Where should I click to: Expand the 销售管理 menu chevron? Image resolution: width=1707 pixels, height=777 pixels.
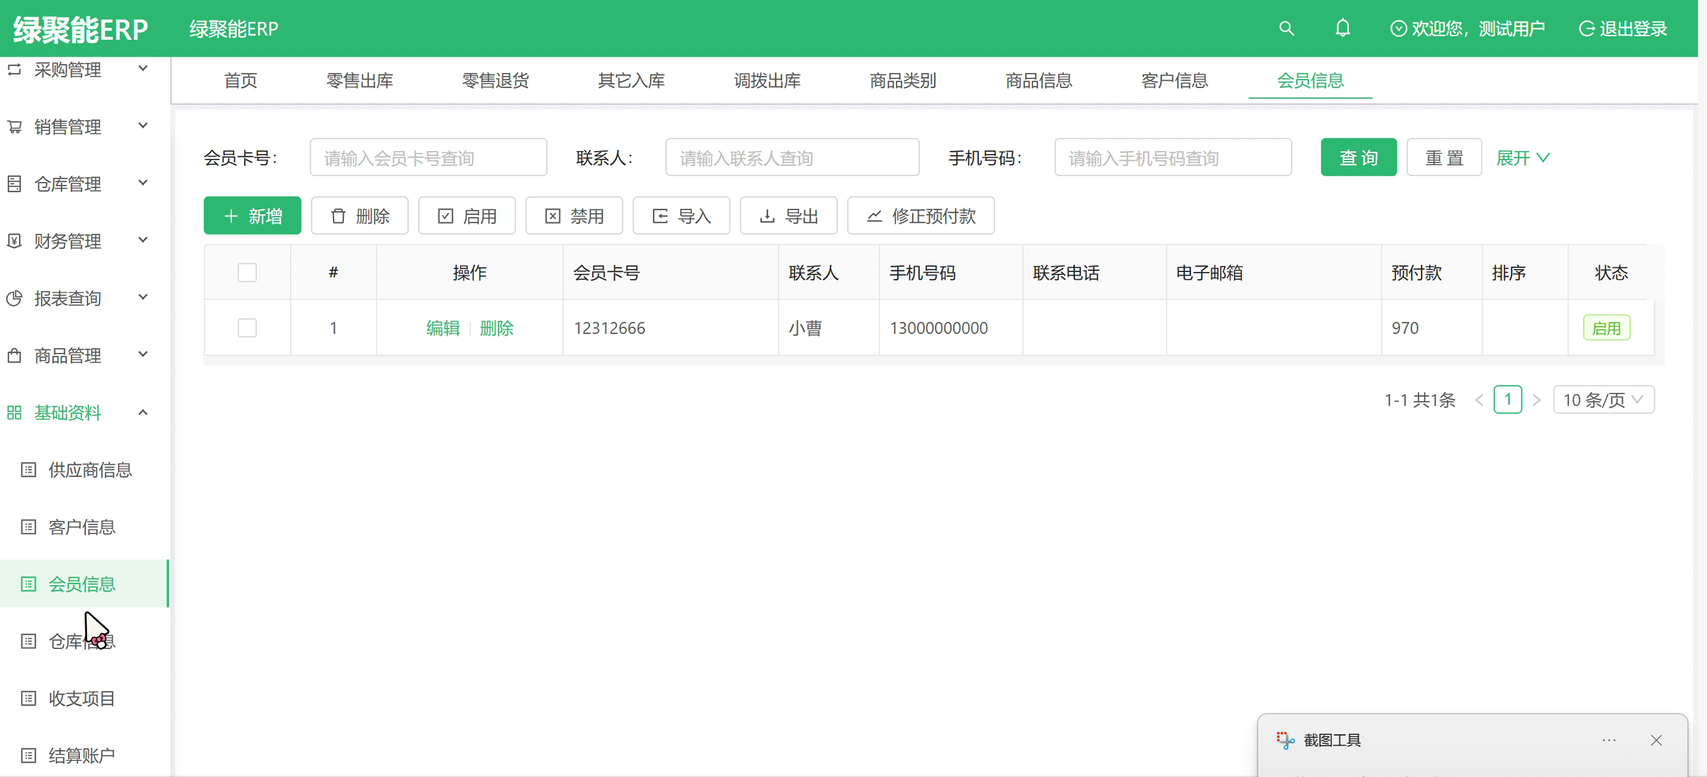click(142, 125)
